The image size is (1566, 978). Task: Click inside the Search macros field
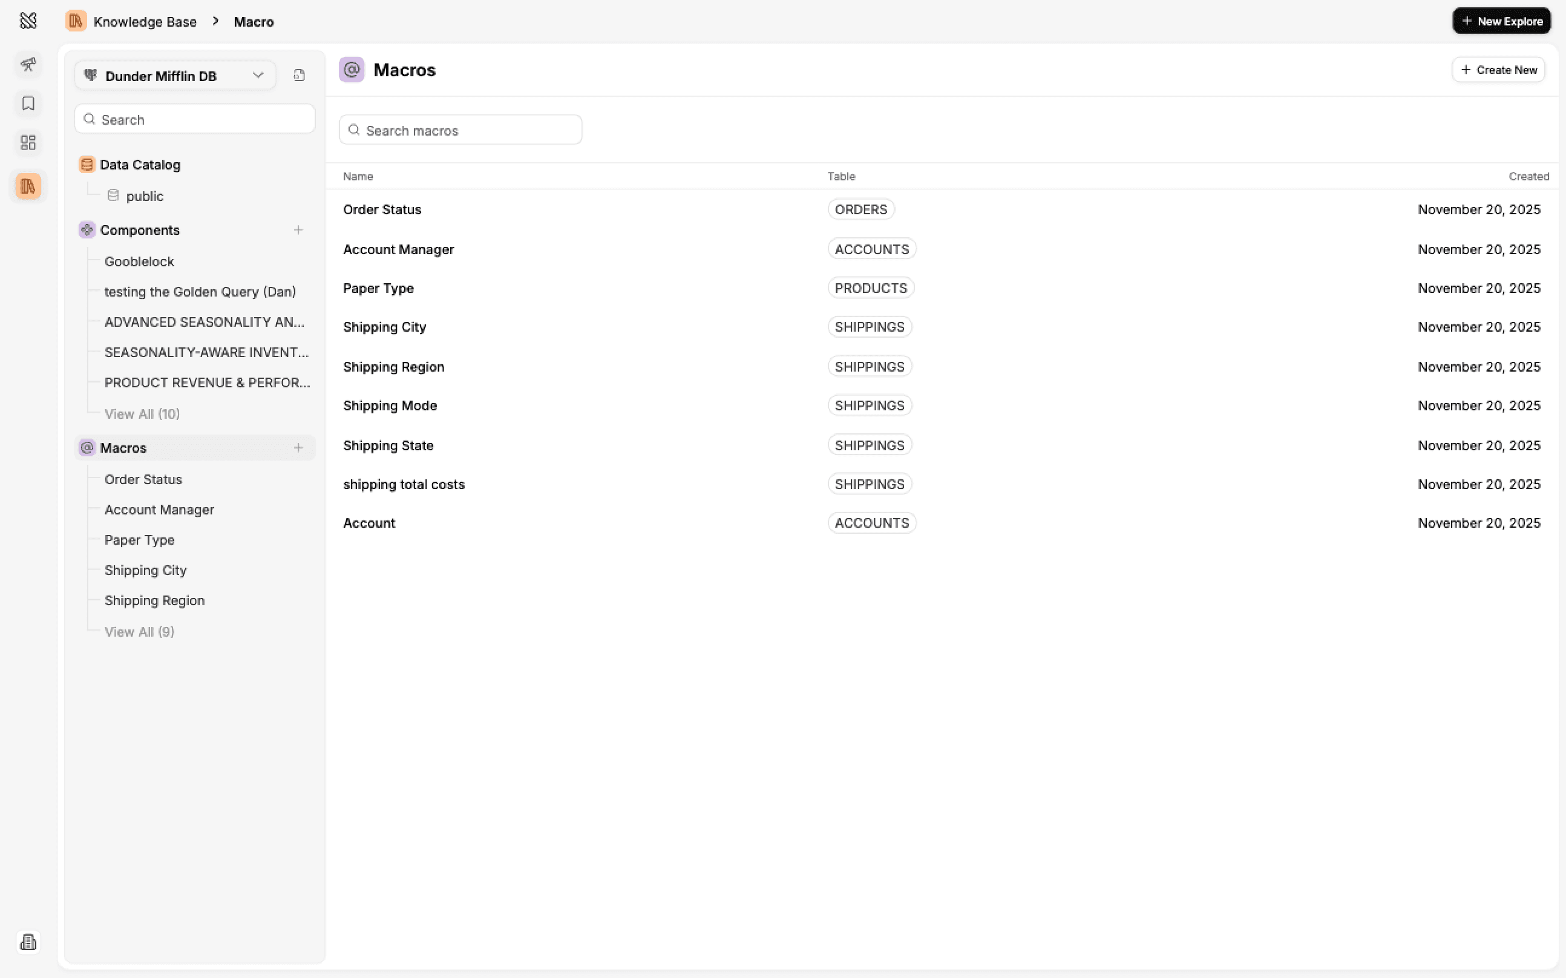[x=460, y=130]
